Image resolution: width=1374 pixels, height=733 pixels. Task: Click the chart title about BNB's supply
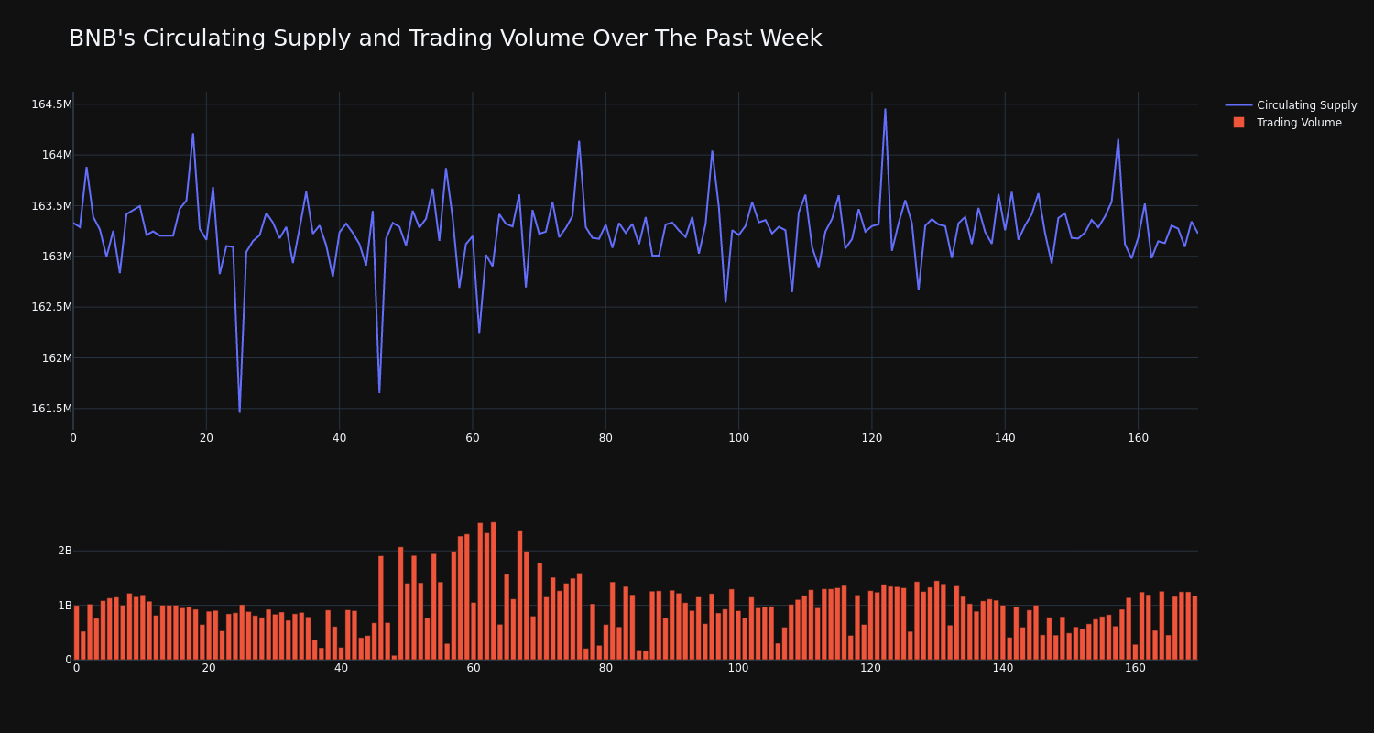pos(445,38)
